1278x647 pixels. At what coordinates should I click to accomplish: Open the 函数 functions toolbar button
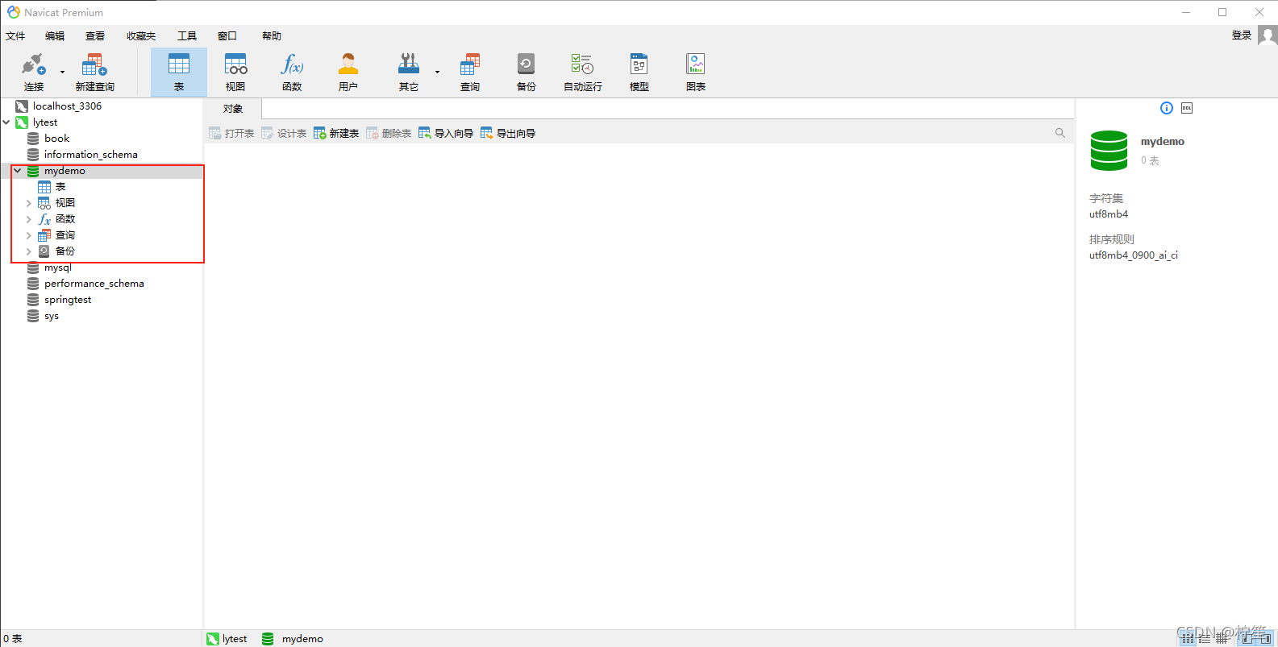click(292, 72)
